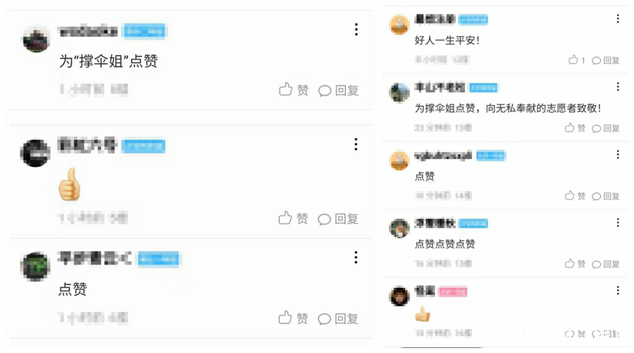Like the 好人一生平安 comment with 1 like
Viewport: 634px width, 353px height.
(x=577, y=60)
